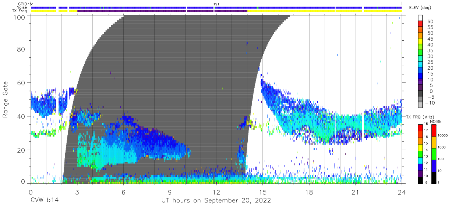Click the 24 tick on the UT hours axis
452x208 pixels.
tap(402, 192)
